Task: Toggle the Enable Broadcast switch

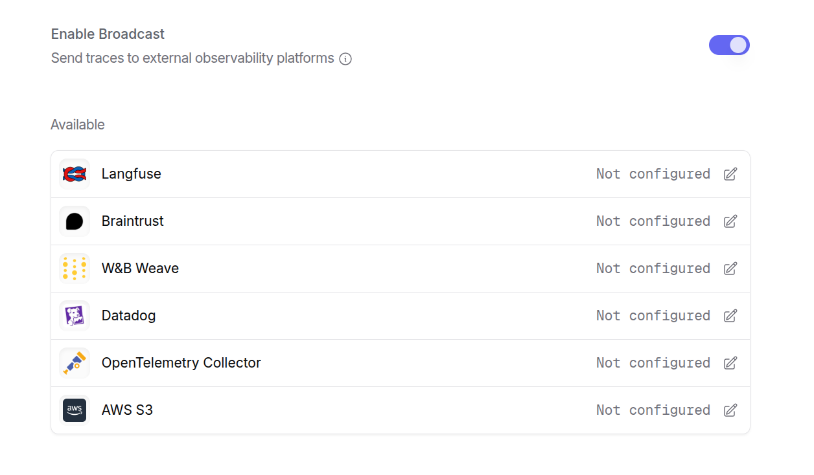Action: [x=729, y=45]
